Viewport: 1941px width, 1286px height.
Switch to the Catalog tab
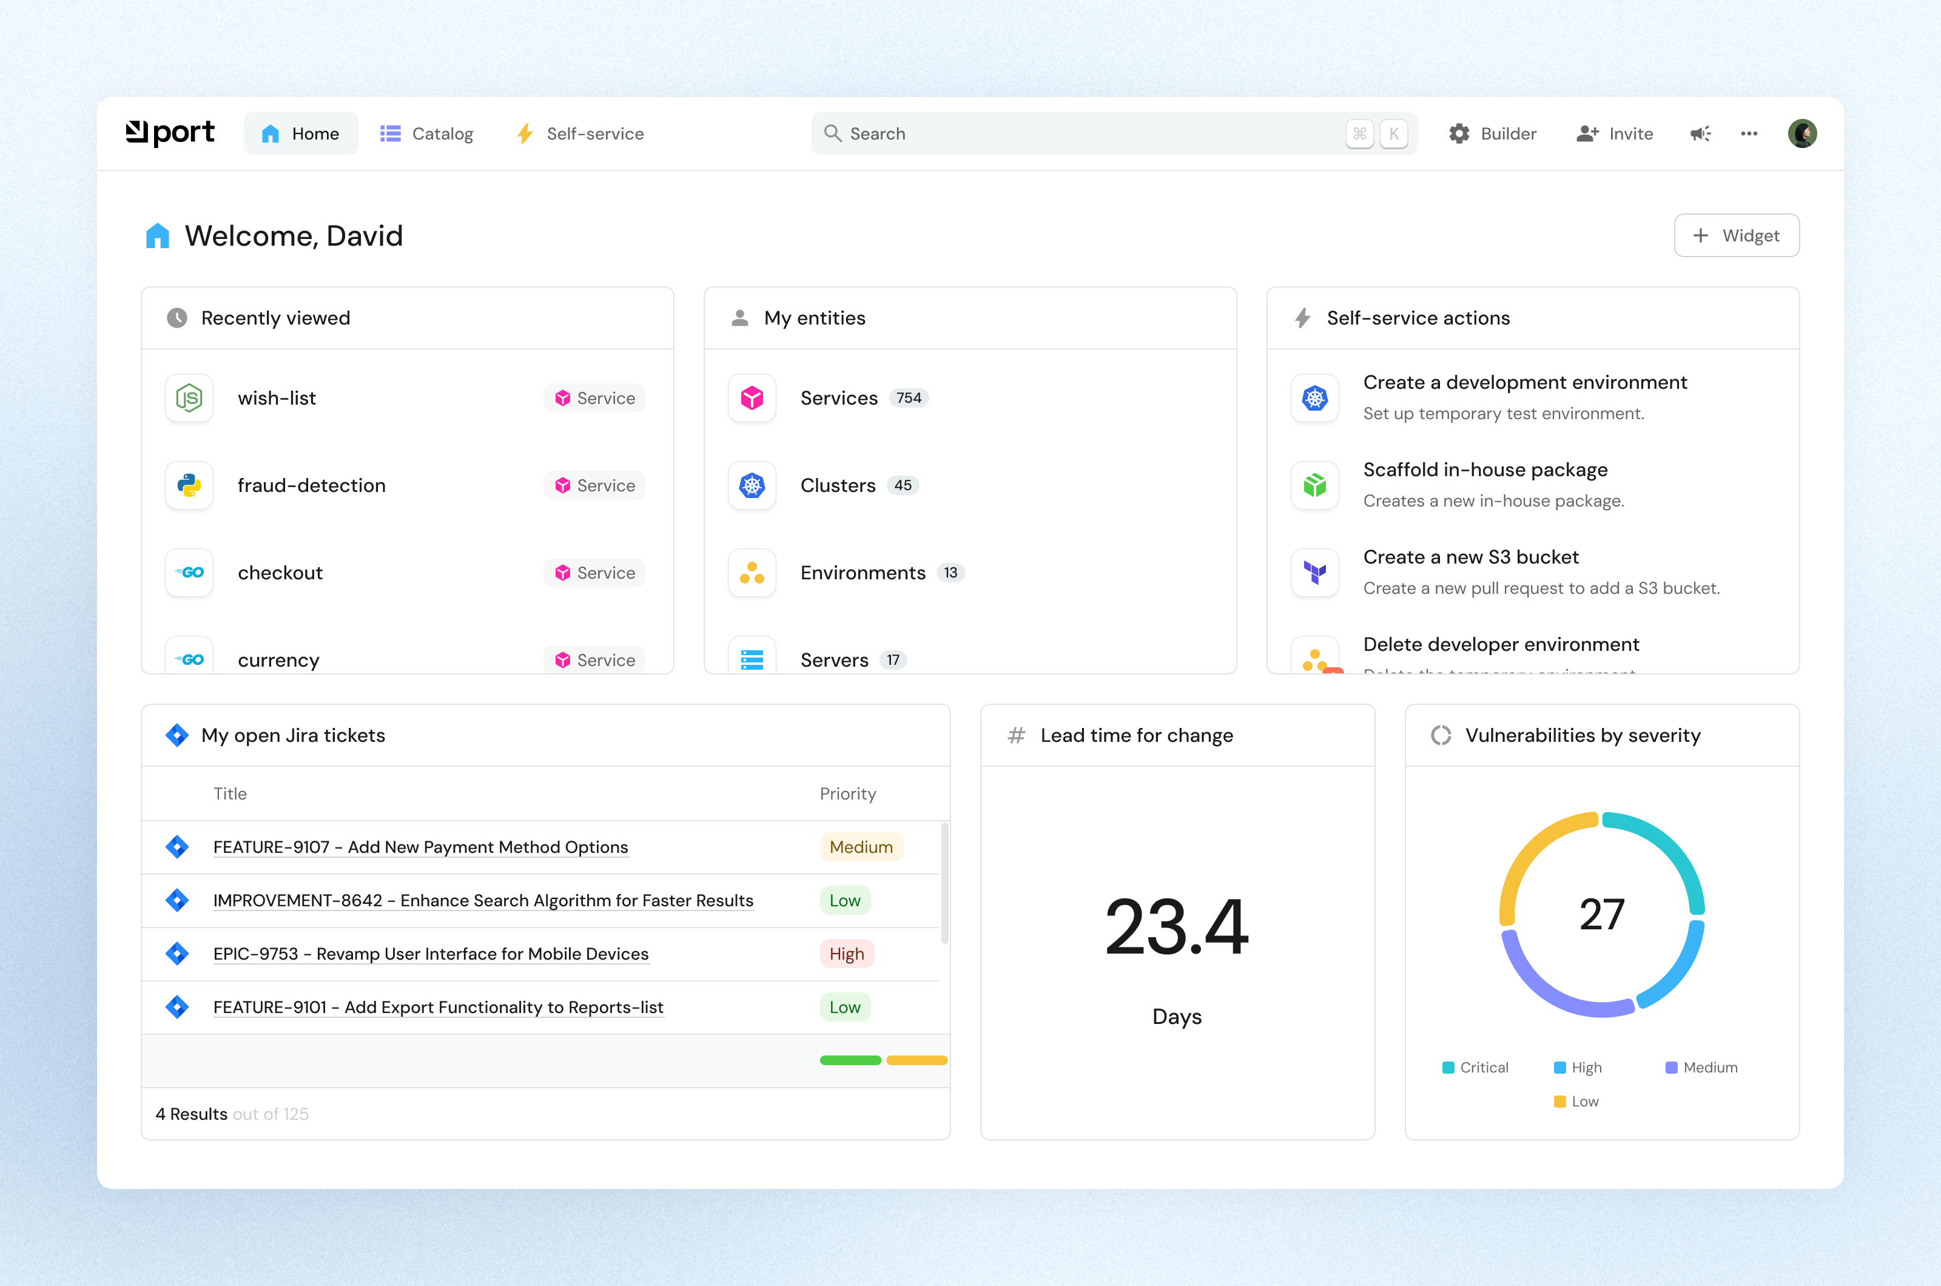tap(426, 133)
